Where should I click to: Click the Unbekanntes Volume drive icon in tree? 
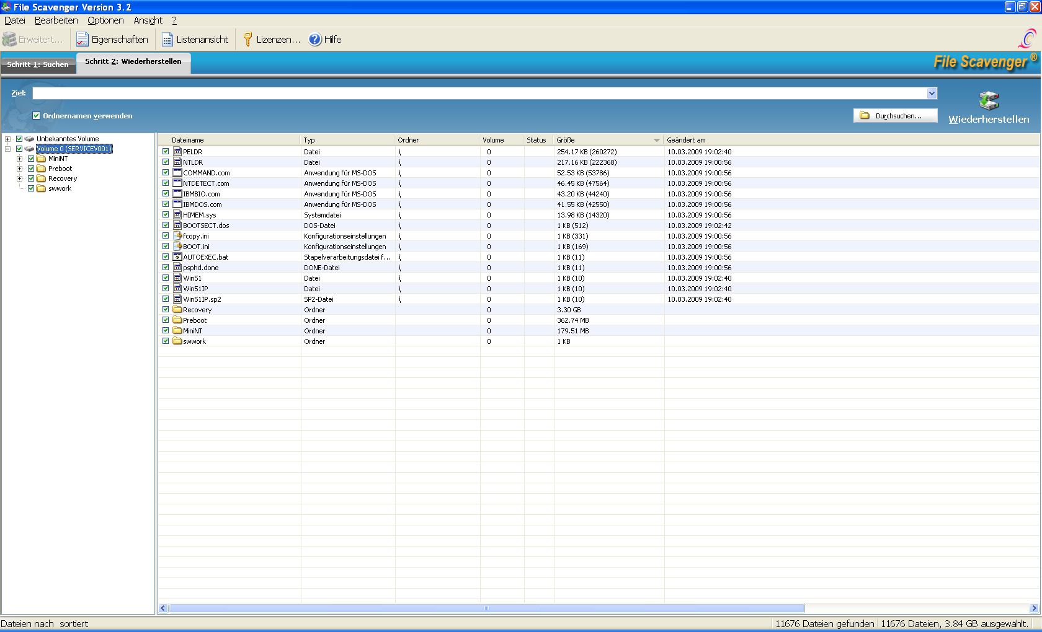(x=29, y=139)
